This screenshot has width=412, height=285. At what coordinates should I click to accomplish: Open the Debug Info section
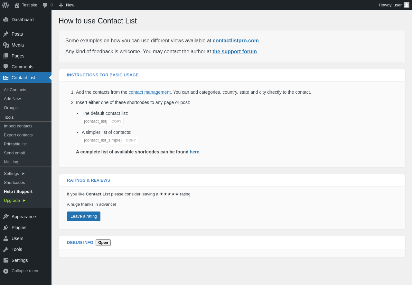[103, 243]
